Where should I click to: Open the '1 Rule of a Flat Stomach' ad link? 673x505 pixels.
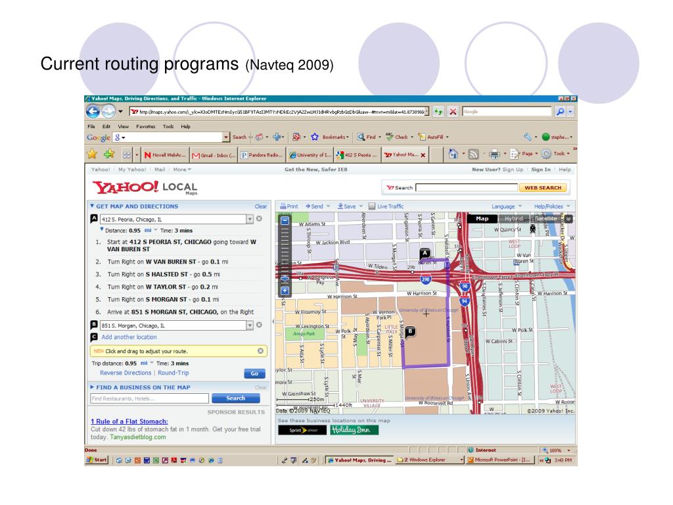click(x=129, y=421)
